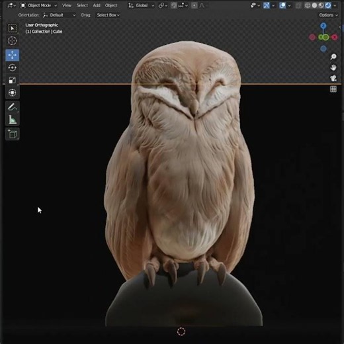
Task: Select the 3D Cursor tool
Action: pyautogui.click(x=12, y=41)
